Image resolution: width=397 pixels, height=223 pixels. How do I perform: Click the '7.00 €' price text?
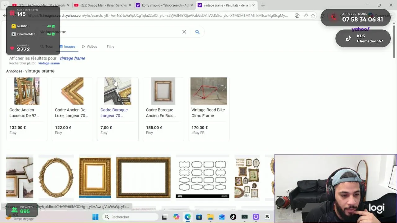click(x=106, y=128)
